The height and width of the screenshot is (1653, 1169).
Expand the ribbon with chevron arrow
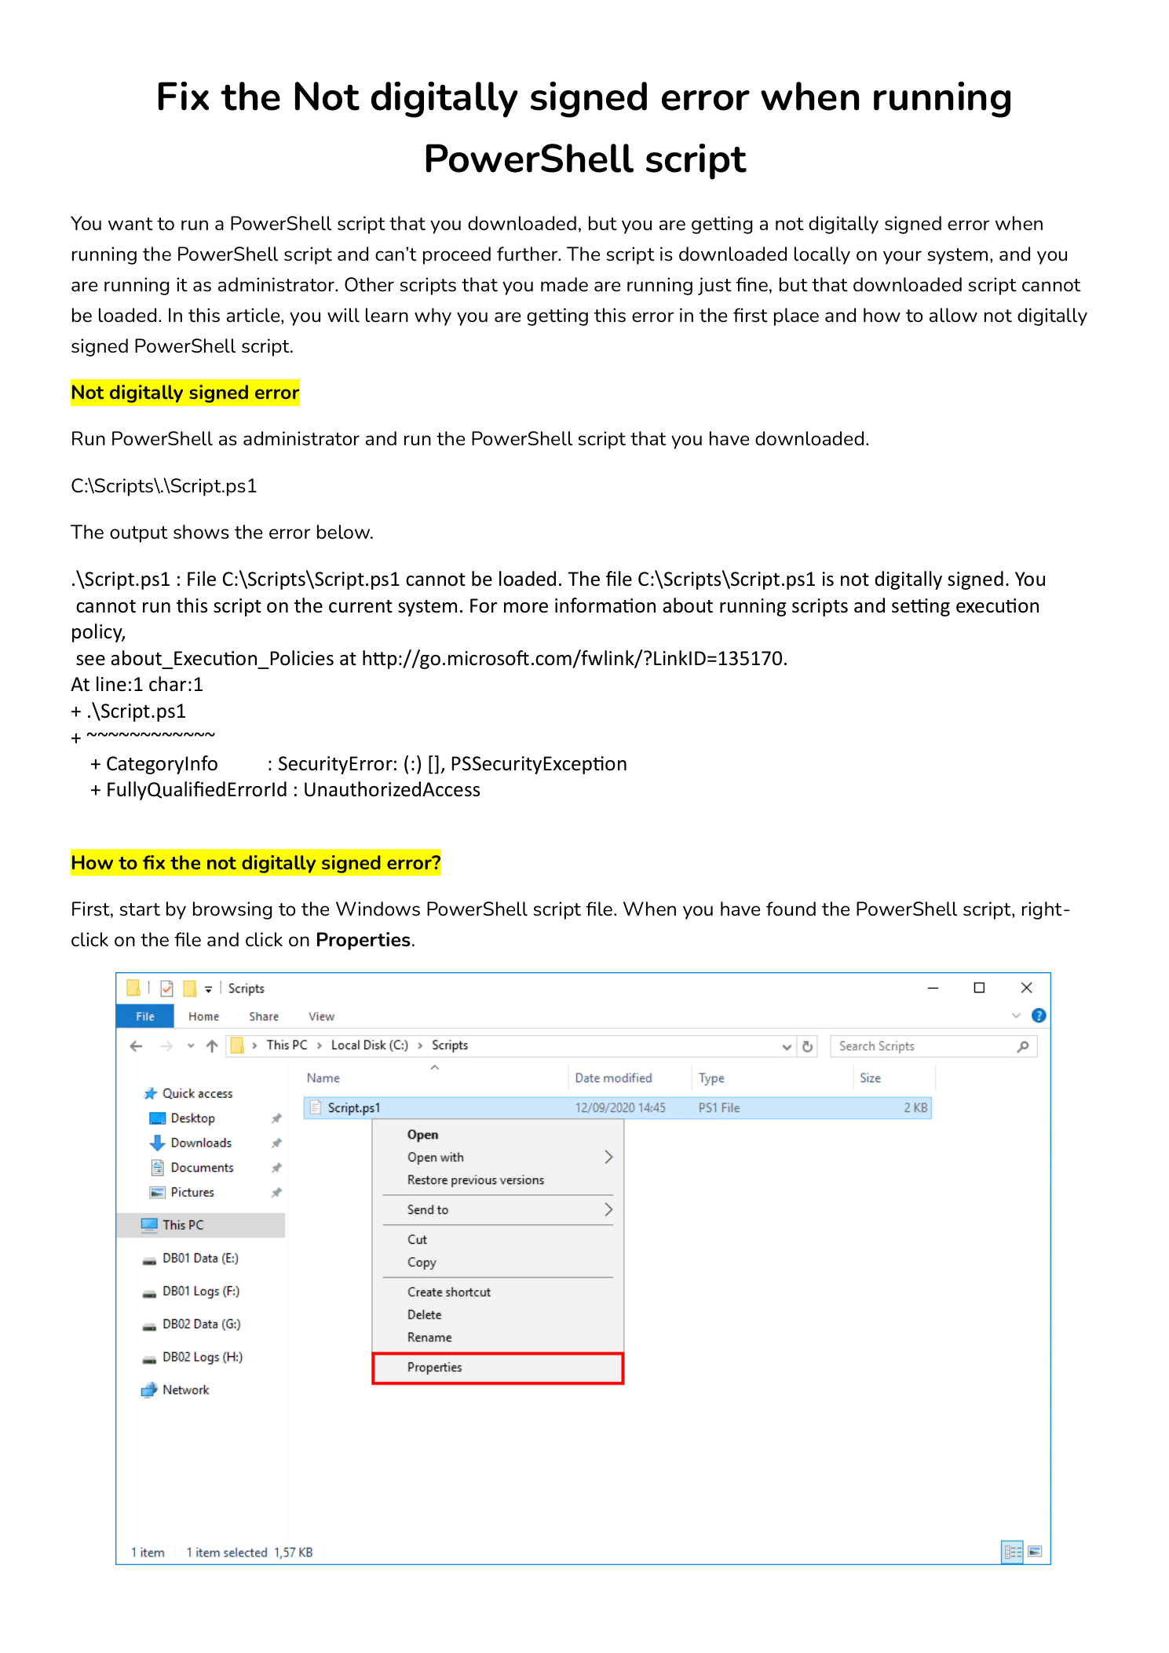1017,1015
